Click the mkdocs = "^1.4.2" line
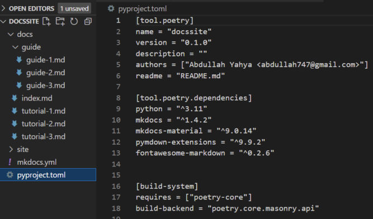The image size is (373, 219). coord(173,120)
